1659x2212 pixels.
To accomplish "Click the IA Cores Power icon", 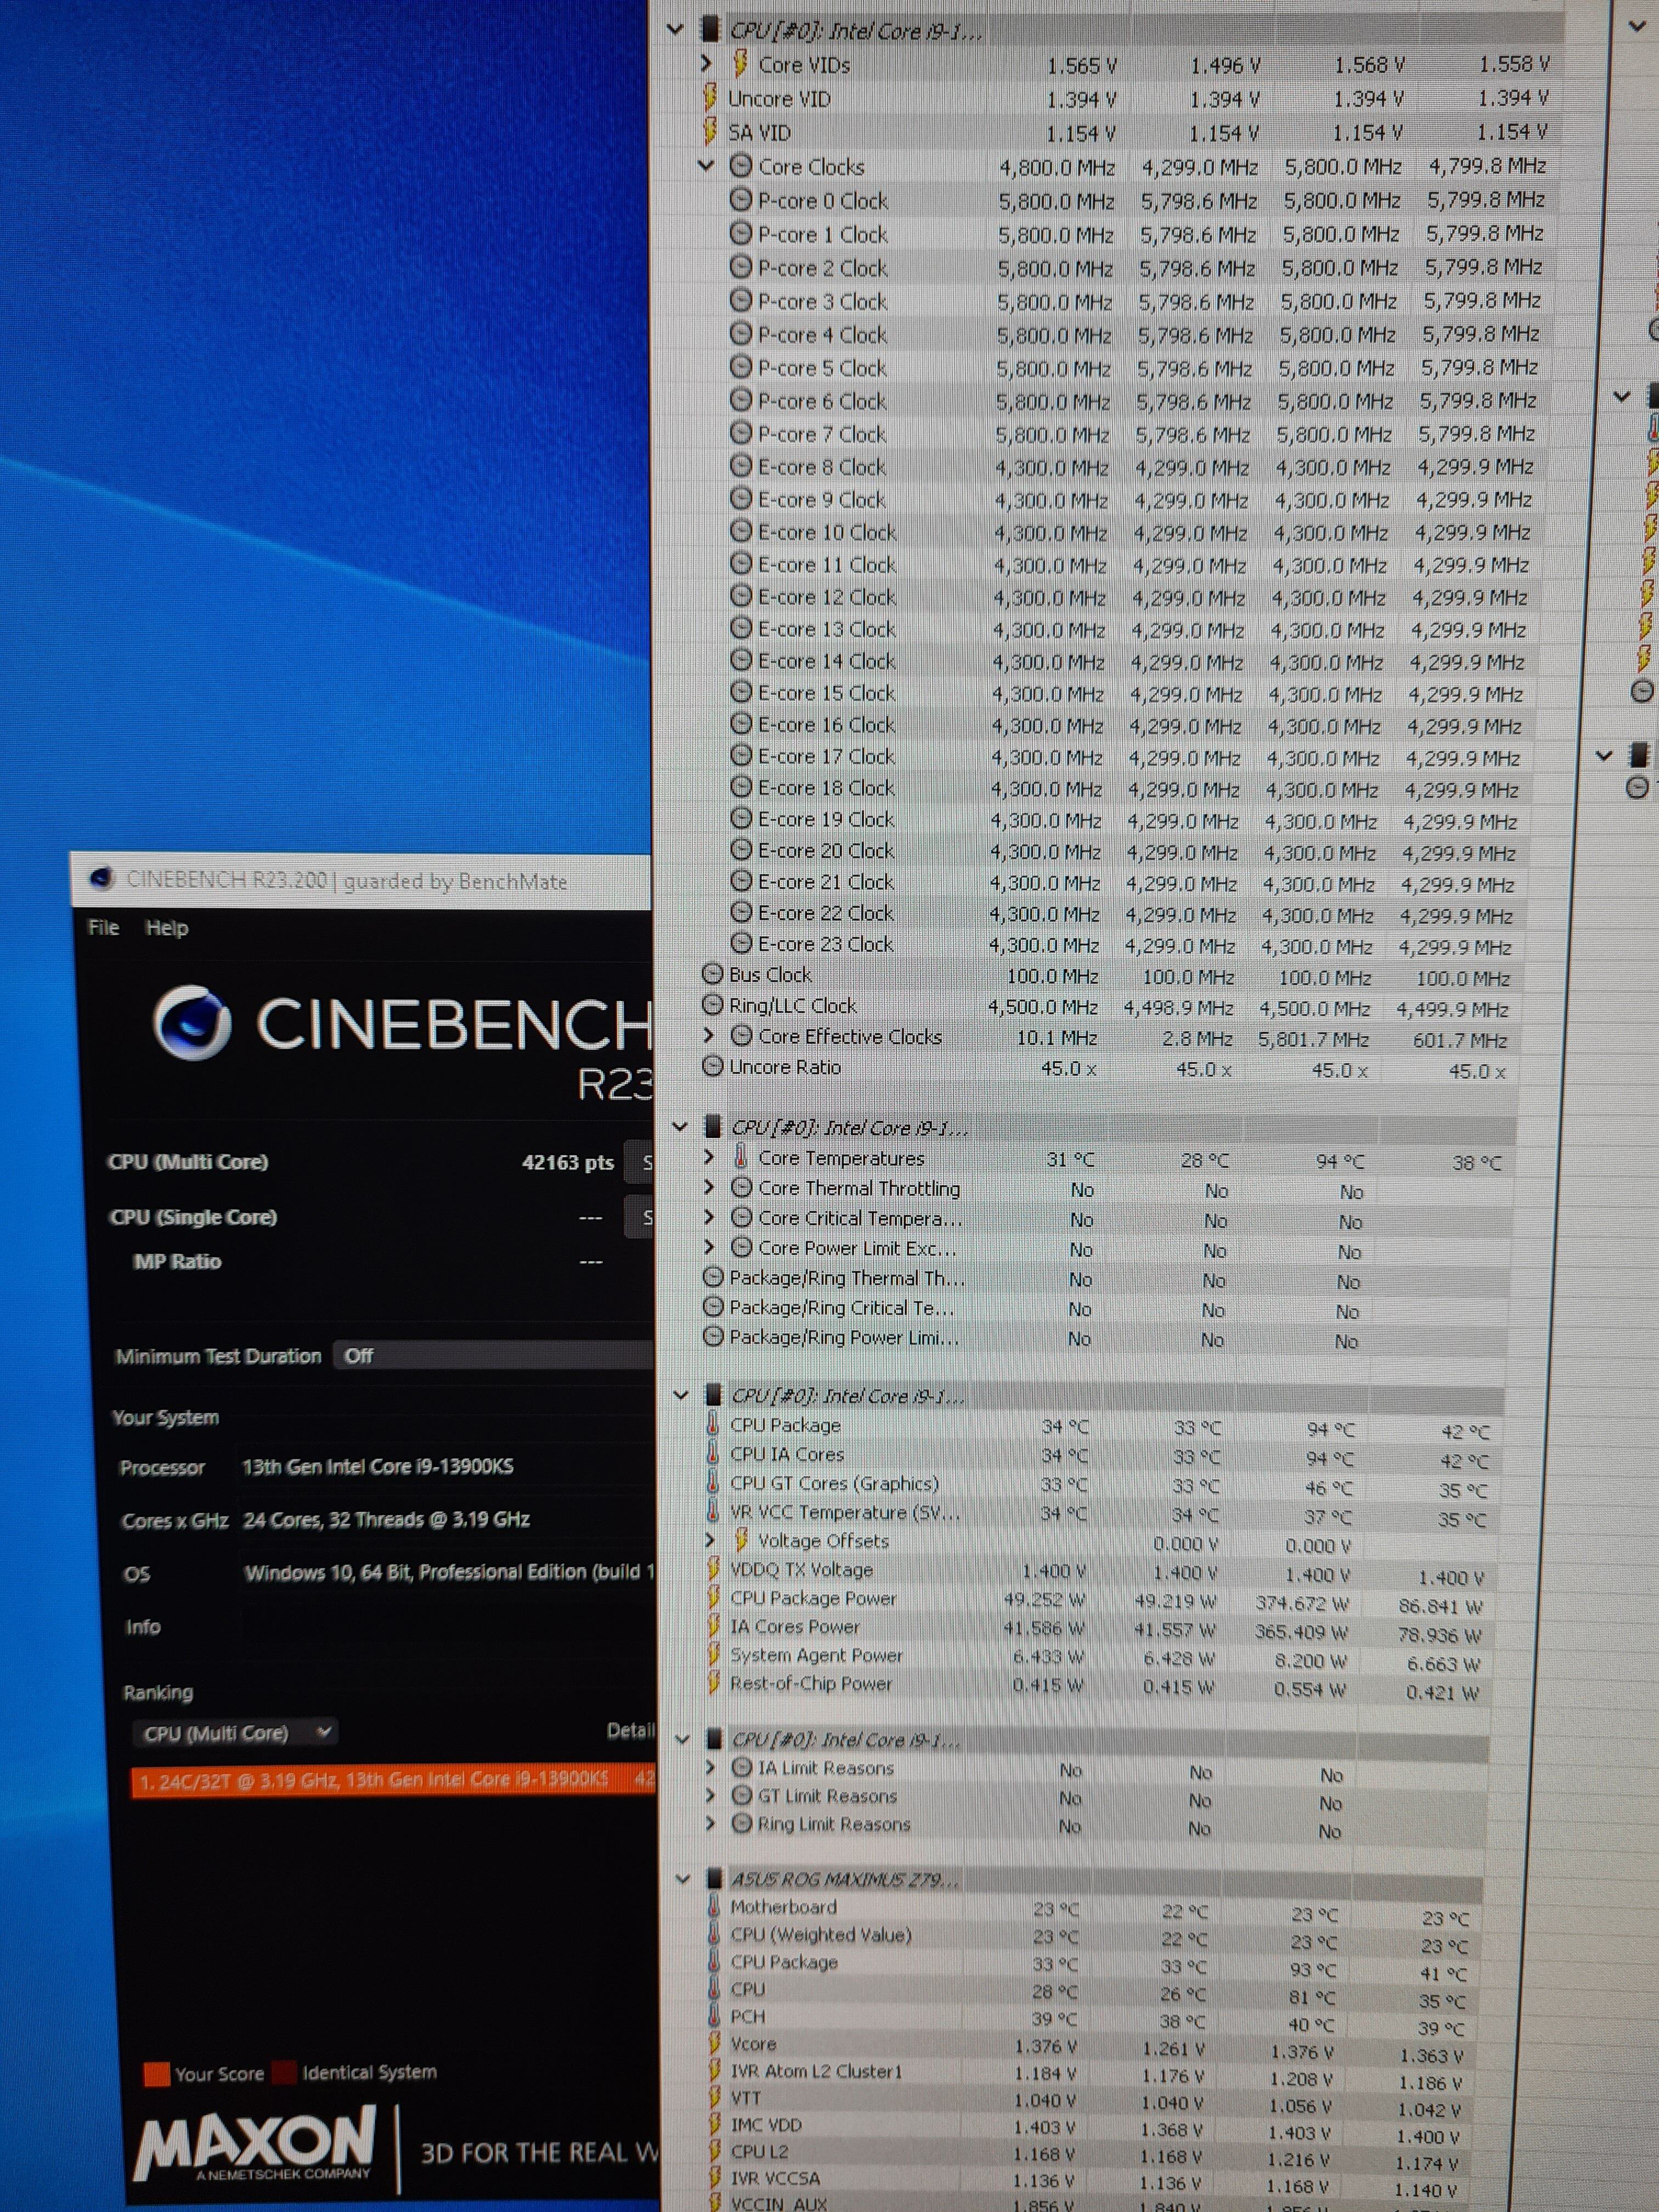I will point(713,1626).
